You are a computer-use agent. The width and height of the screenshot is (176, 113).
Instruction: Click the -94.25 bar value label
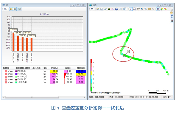(32, 36)
